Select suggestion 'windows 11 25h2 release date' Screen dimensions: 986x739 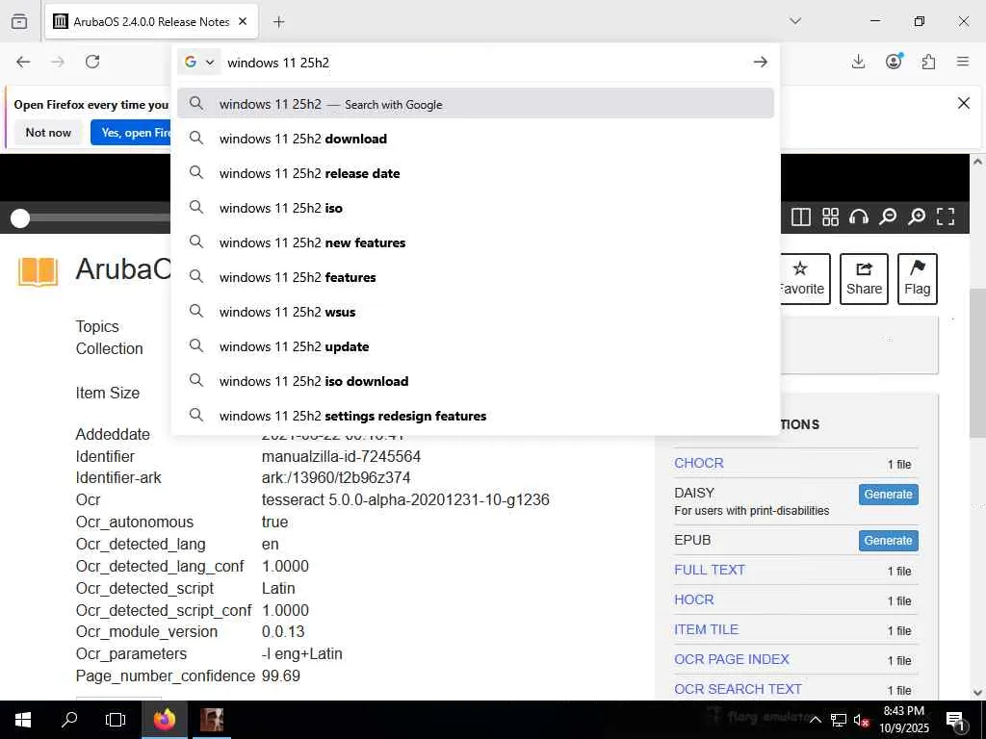pos(475,173)
